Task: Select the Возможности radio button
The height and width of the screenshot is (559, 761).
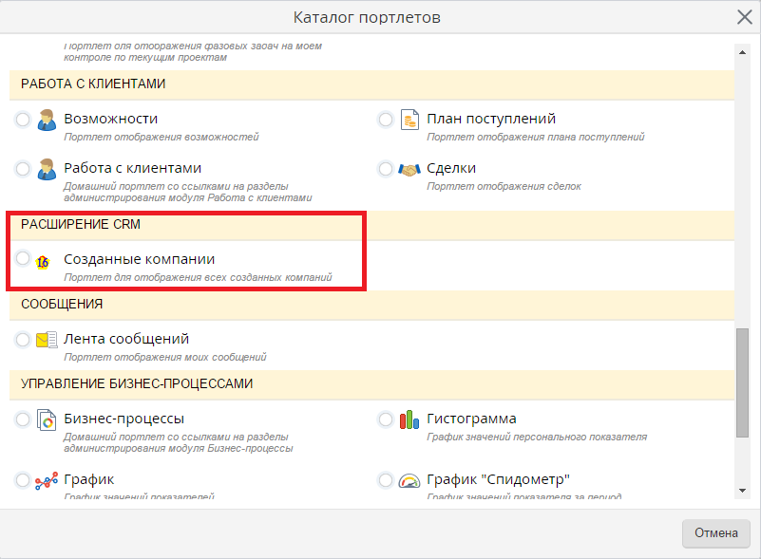Action: (x=23, y=120)
